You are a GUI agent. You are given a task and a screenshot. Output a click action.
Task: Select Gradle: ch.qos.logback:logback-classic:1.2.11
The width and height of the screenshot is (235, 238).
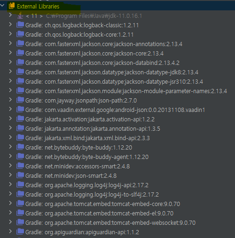[82, 25]
